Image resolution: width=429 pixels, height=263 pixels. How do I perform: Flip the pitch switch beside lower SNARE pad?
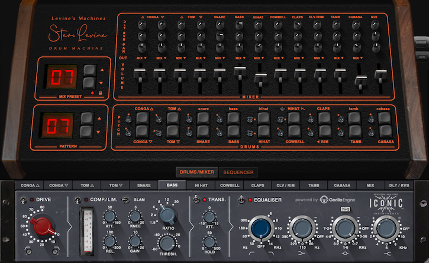pyautogui.click(x=189, y=132)
